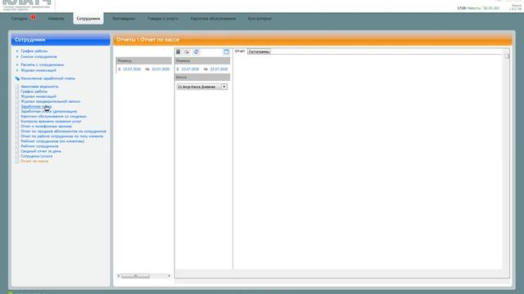Viewport: 524px width, 294px height.
Task: Click the window layout icon above Касса panel
Action: 226,51
